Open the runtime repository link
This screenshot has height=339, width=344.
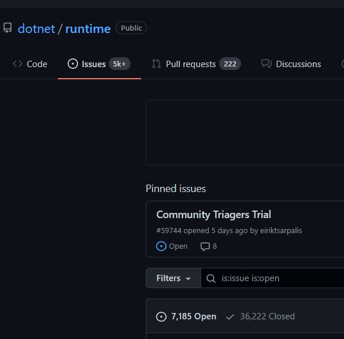click(x=88, y=28)
